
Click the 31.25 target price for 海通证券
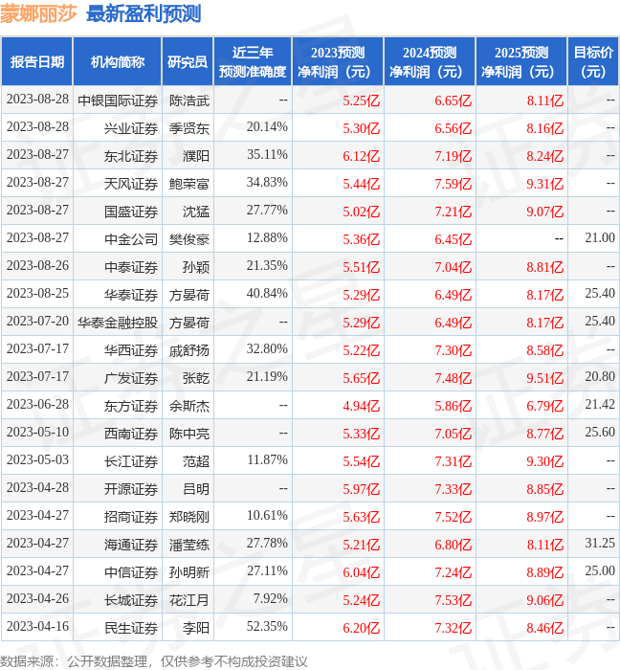600,544
